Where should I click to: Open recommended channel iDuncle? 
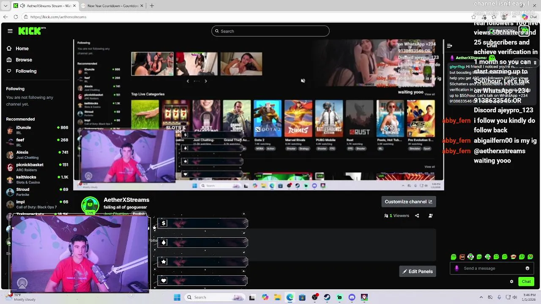[37, 130]
